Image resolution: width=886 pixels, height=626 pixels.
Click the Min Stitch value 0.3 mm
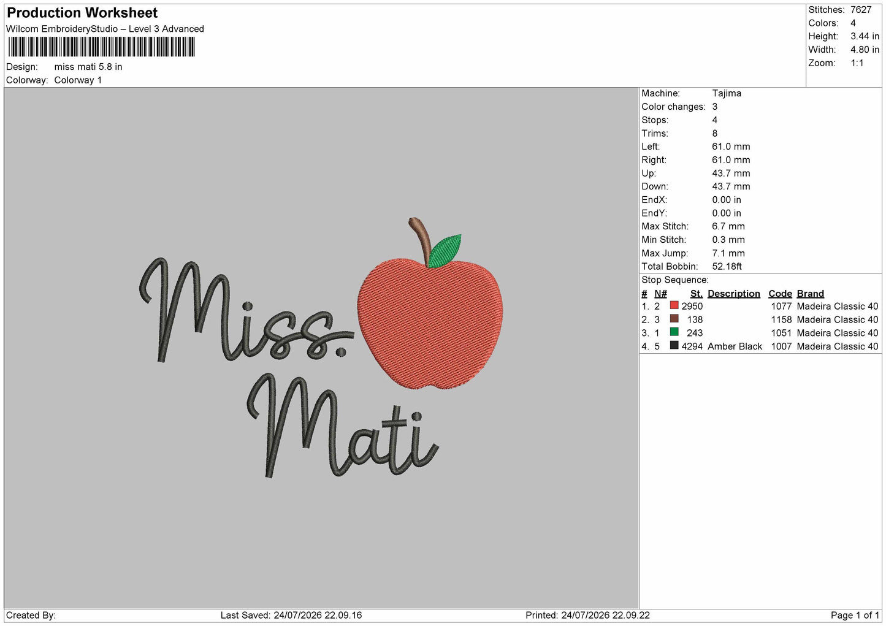(x=728, y=240)
